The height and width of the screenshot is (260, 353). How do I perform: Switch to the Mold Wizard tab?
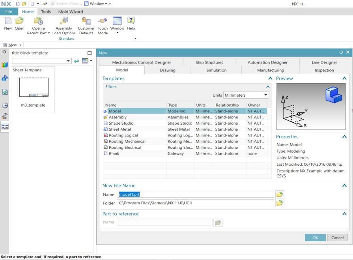[71, 12]
